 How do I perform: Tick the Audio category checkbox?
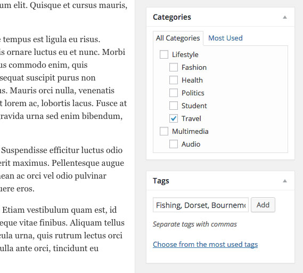[x=174, y=144]
